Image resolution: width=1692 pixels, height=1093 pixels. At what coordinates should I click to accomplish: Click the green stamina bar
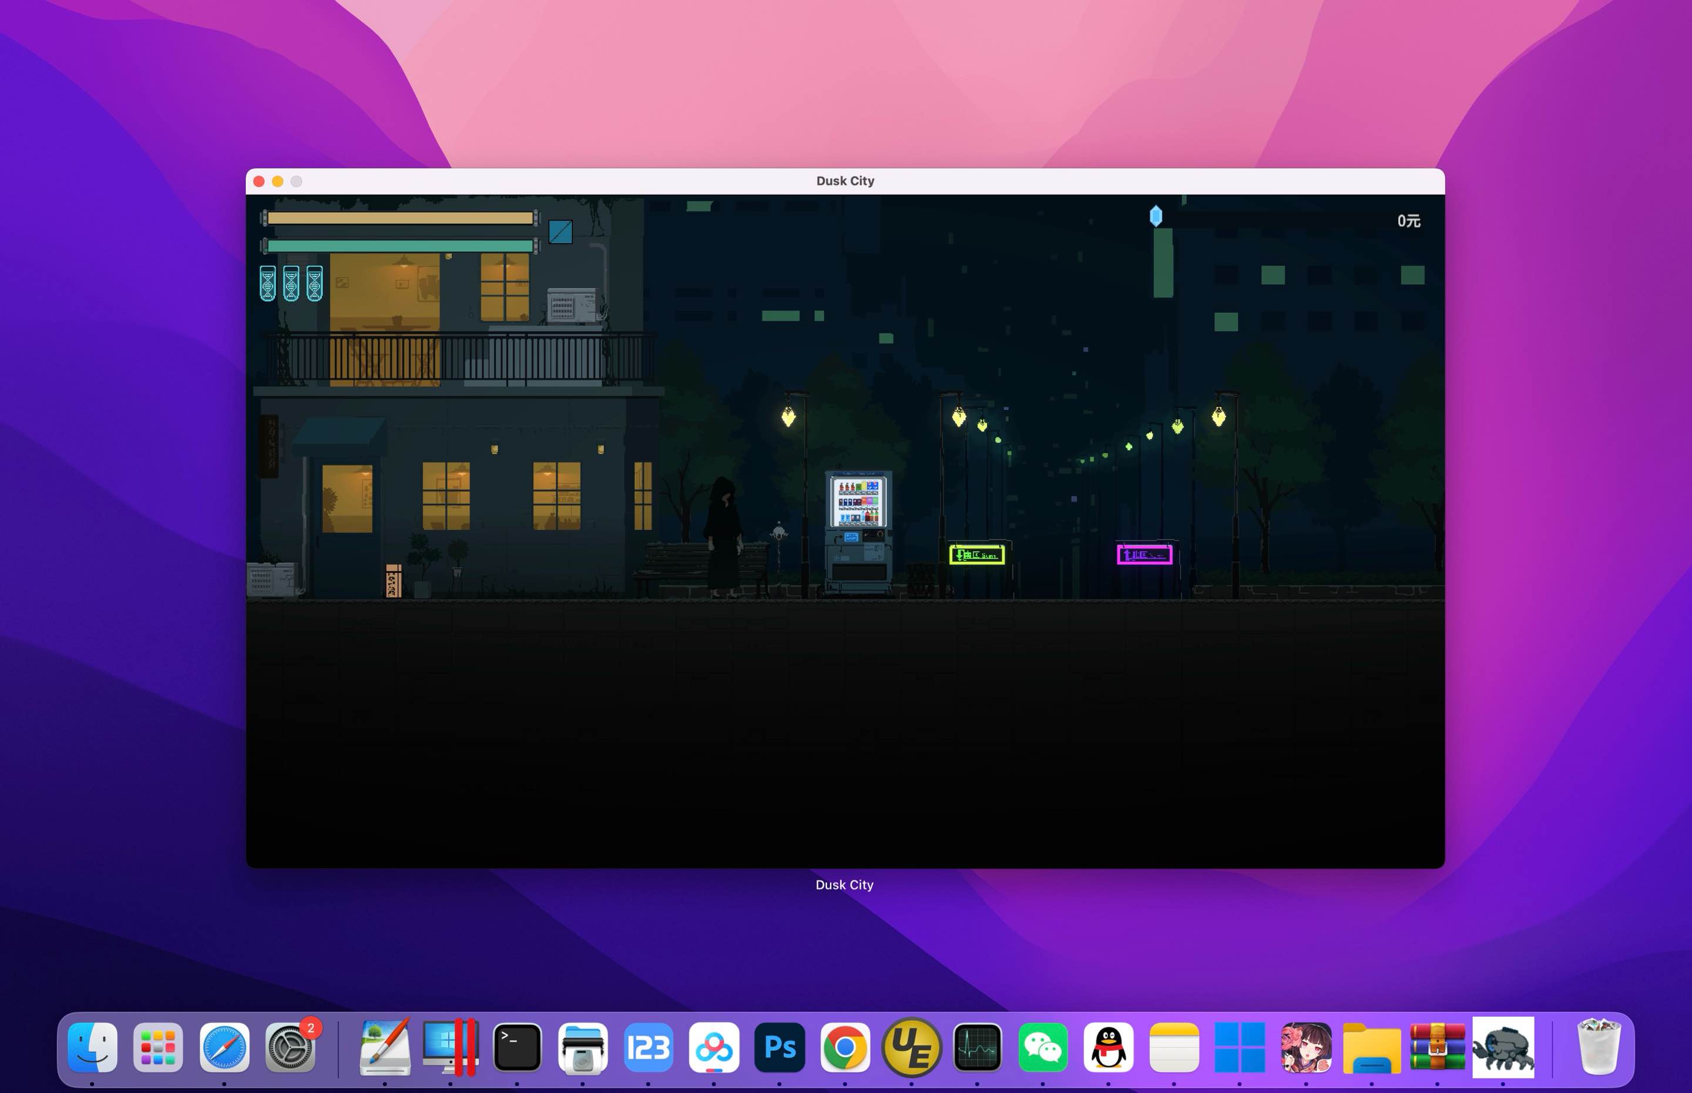coord(400,245)
